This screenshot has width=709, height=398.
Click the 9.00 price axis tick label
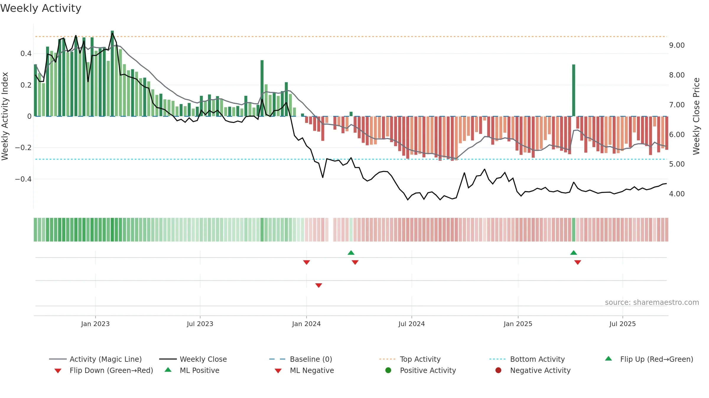(677, 45)
